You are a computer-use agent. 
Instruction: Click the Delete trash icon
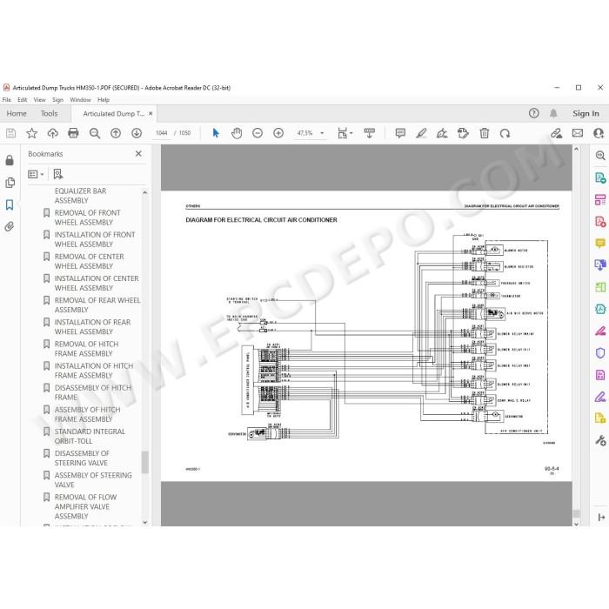pos(485,133)
